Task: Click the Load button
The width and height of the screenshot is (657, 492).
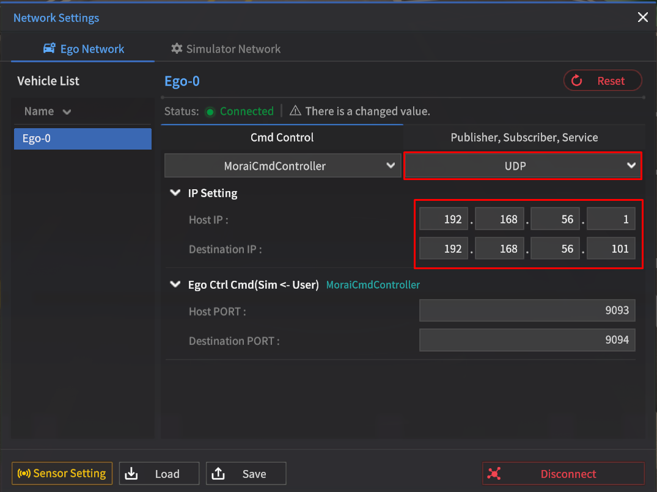Action: tap(159, 474)
